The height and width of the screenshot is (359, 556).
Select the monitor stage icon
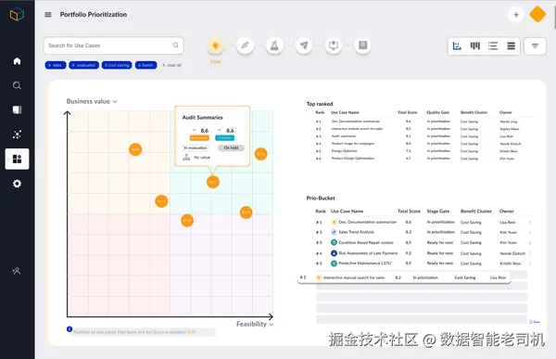coord(334,45)
